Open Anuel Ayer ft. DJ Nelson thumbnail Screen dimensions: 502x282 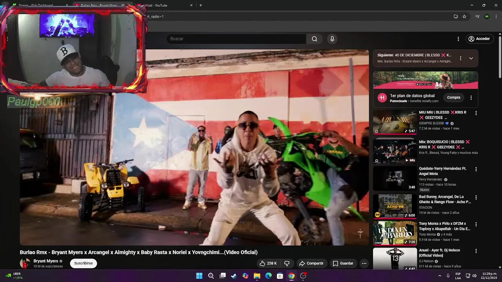click(x=395, y=259)
